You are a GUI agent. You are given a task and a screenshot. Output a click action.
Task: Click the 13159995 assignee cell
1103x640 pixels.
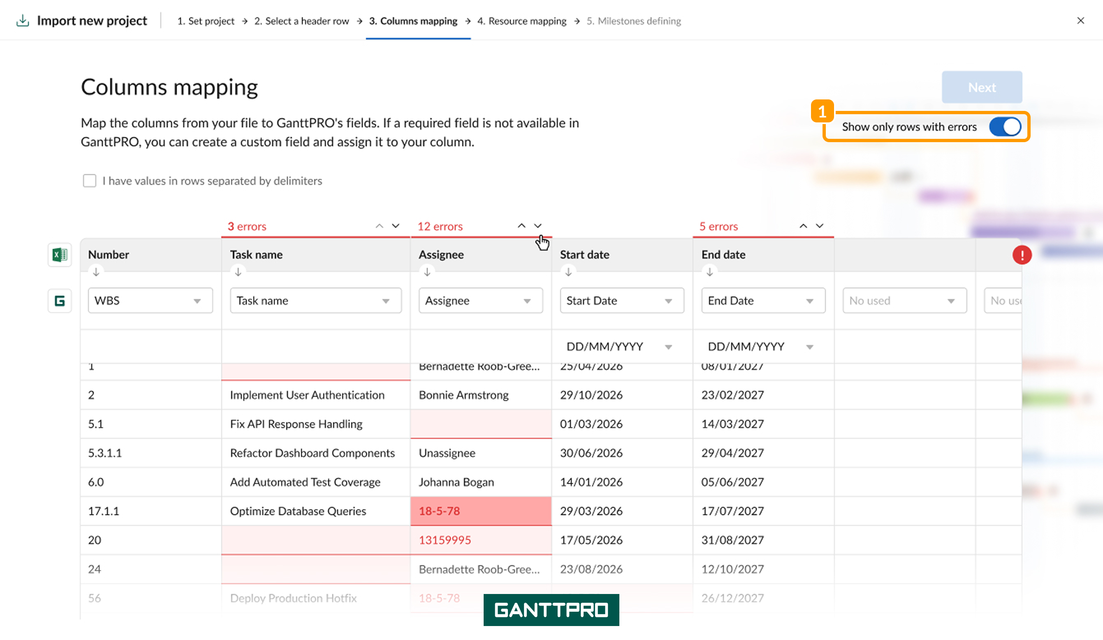pyautogui.click(x=481, y=540)
